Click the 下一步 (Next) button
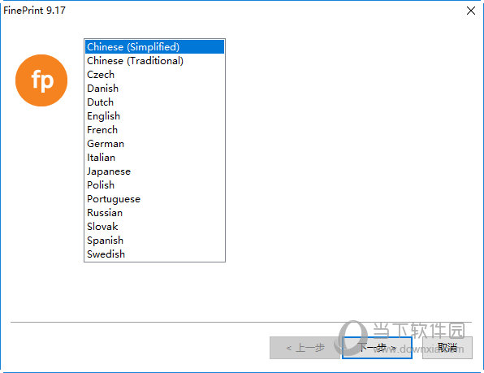484x373 pixels. point(377,348)
